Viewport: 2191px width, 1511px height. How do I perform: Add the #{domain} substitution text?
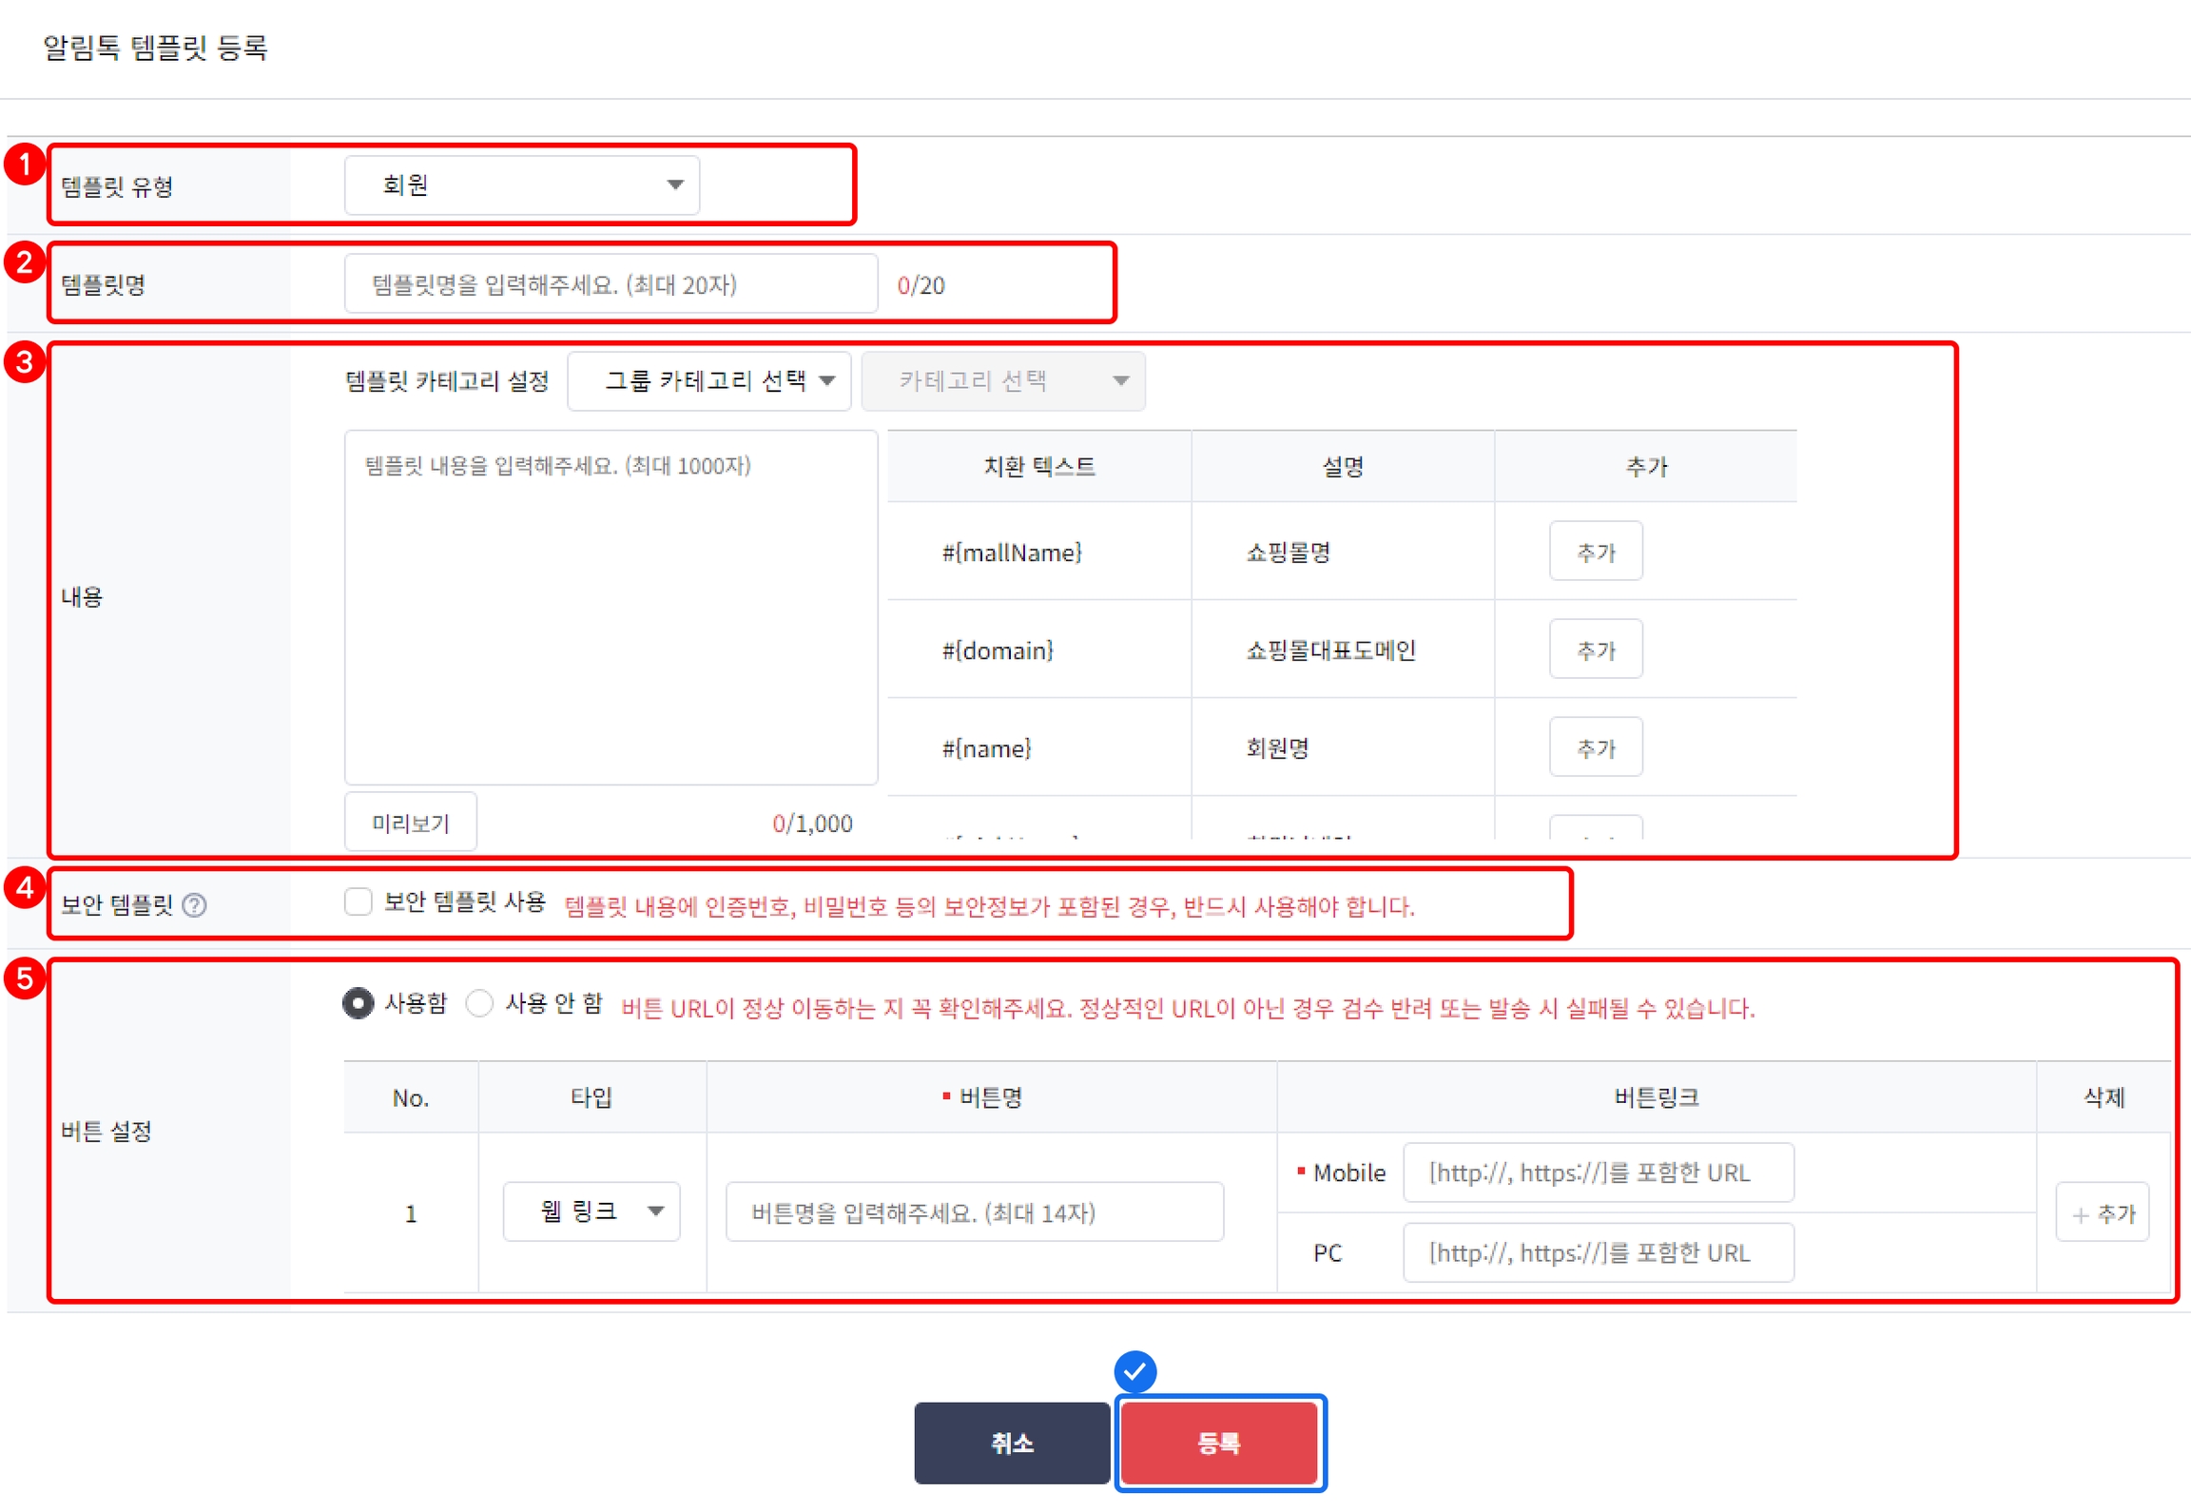click(1595, 649)
